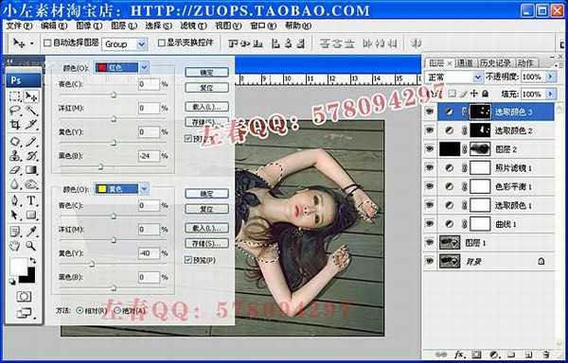Switch to the 动作 tab
This screenshot has height=363, width=568.
click(525, 62)
